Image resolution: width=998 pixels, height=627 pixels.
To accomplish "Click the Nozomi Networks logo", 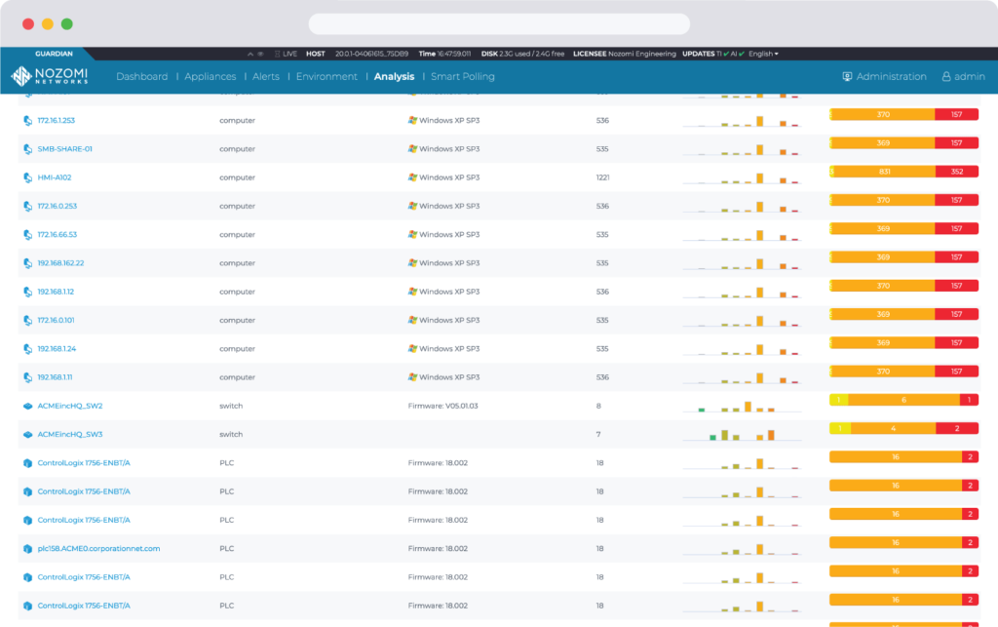I will [50, 76].
